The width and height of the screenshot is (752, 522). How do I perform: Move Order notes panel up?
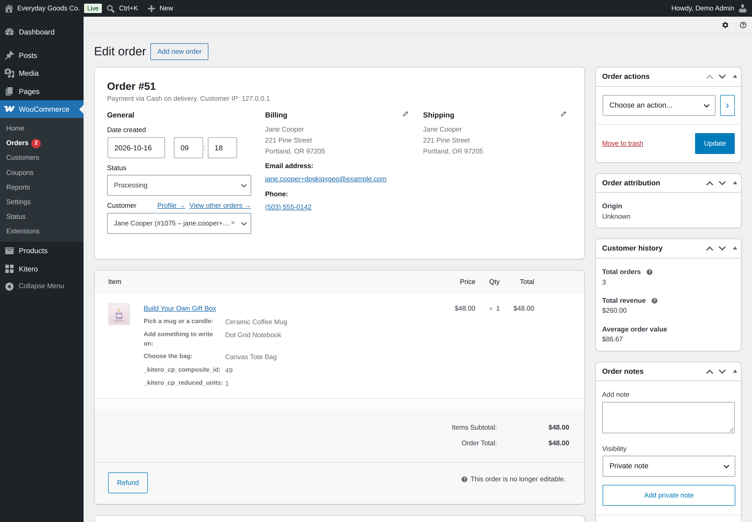tap(709, 372)
